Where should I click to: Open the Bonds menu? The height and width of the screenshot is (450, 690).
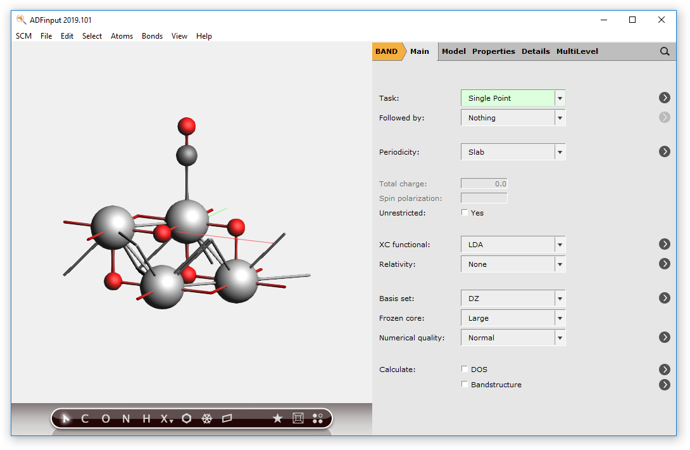coord(153,36)
